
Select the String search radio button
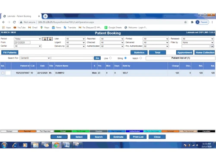(126, 58)
